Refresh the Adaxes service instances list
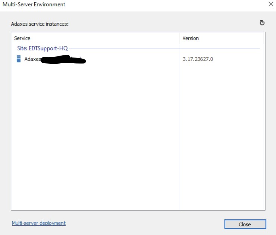Image resolution: width=276 pixels, height=235 pixels. pyautogui.click(x=262, y=23)
